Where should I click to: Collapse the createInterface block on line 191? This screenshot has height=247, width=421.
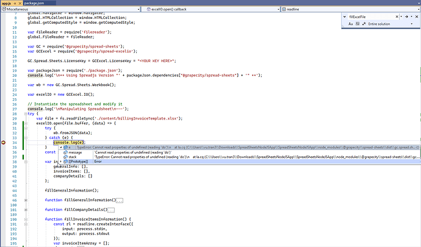(26, 224)
